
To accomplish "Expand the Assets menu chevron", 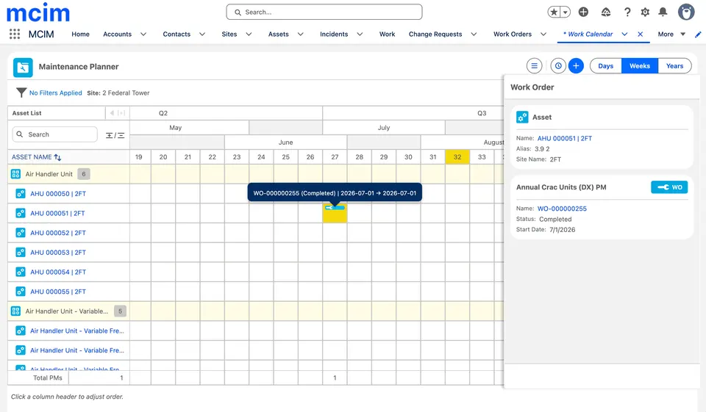I will 300,35.
